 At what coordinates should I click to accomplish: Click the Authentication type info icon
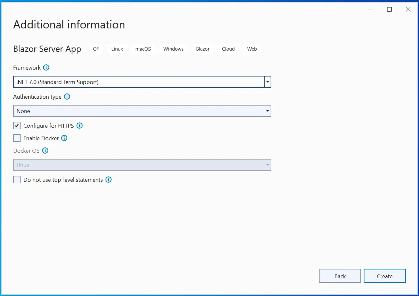[x=67, y=96]
